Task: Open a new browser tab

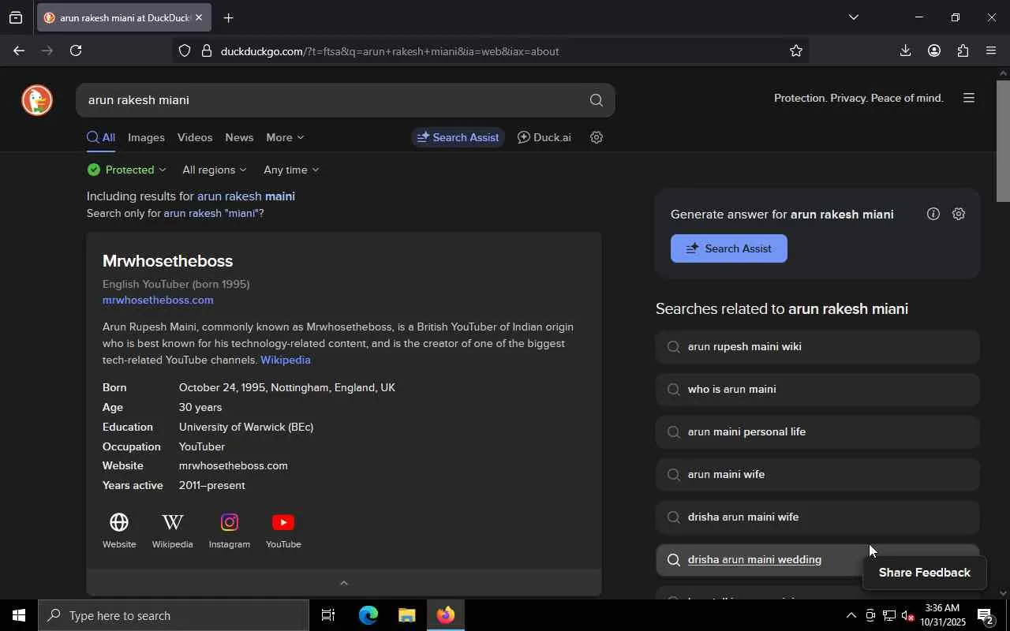Action: tap(228, 17)
